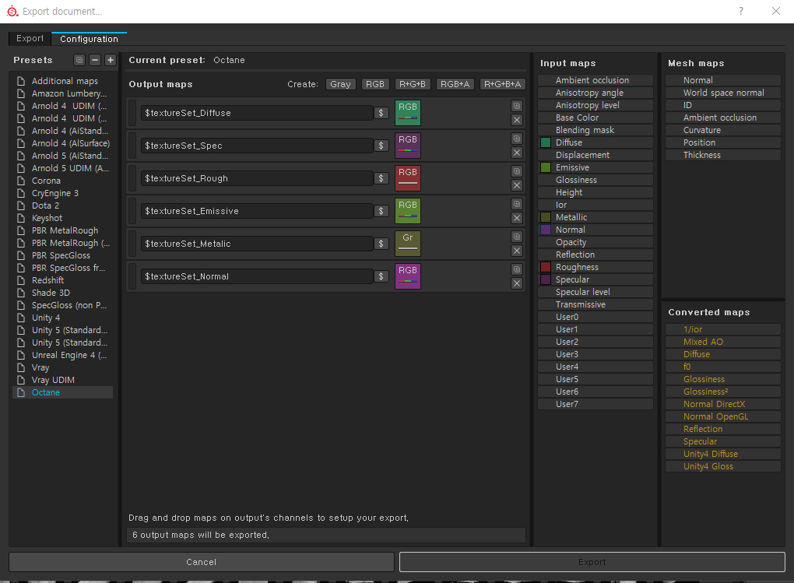Select the Unity 4 preset
794x583 pixels.
tap(63, 318)
